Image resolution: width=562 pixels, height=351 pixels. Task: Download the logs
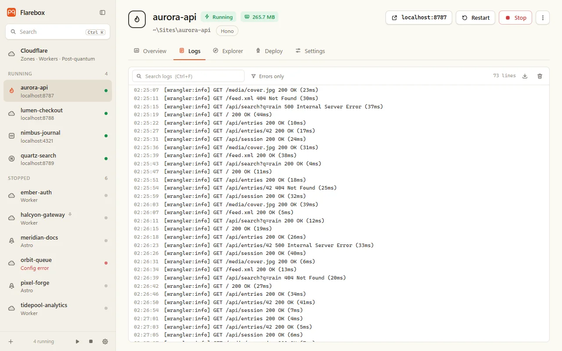tap(525, 76)
